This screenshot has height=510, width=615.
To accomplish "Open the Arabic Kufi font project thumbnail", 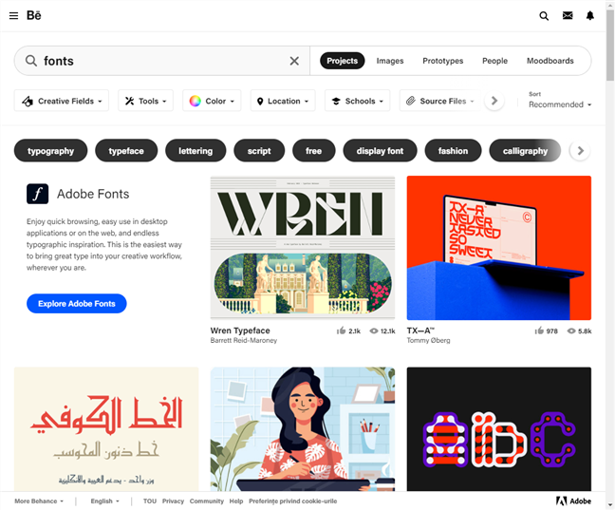I will point(106,429).
